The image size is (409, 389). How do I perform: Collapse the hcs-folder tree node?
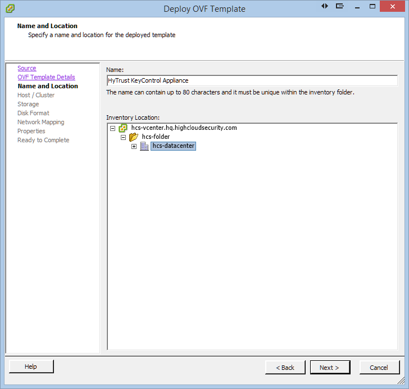pyautogui.click(x=124, y=137)
